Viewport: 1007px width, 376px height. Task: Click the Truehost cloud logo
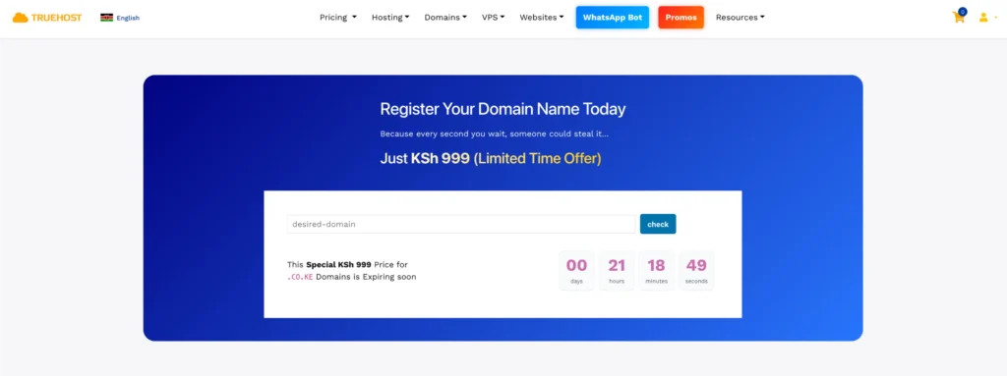point(47,18)
